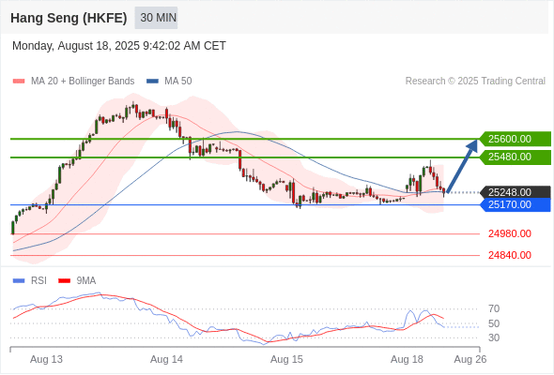
Task: Click the MA 20 + Bollinger Bands legend swatch
Action: (19, 82)
